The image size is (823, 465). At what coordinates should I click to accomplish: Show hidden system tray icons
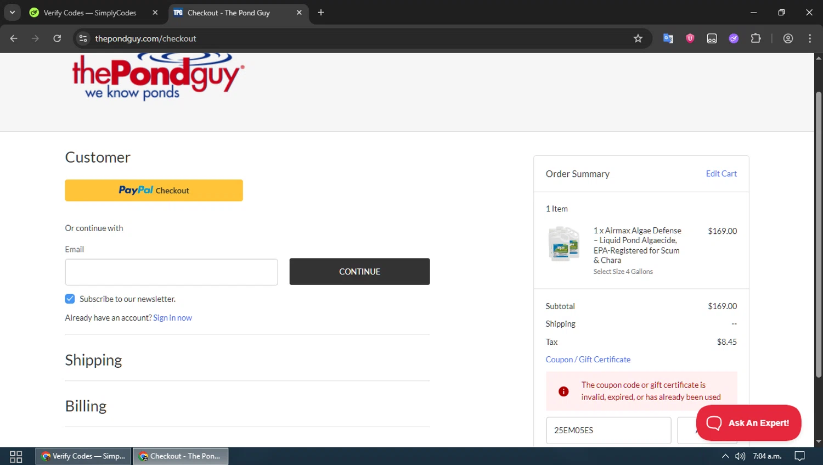[x=725, y=456]
